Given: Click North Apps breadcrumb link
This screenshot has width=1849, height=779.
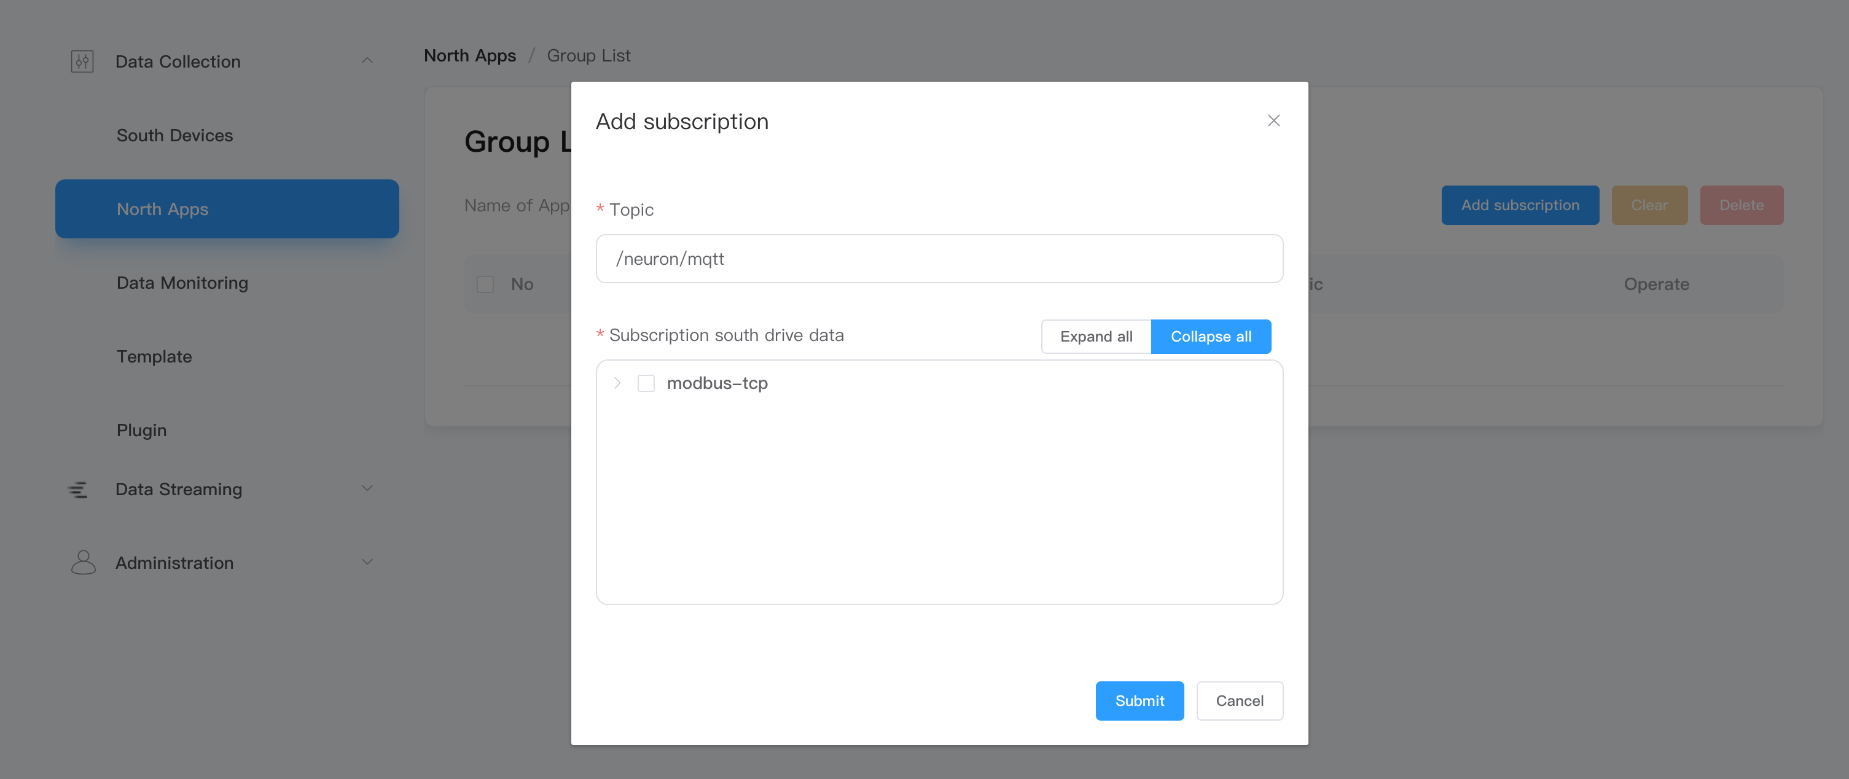Looking at the screenshot, I should point(469,55).
